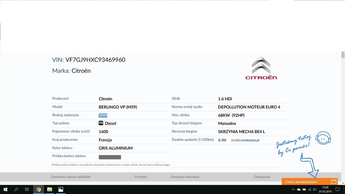The image size is (345, 194).
Task: Click the ON diesel fuel icon
Action: 101,123
